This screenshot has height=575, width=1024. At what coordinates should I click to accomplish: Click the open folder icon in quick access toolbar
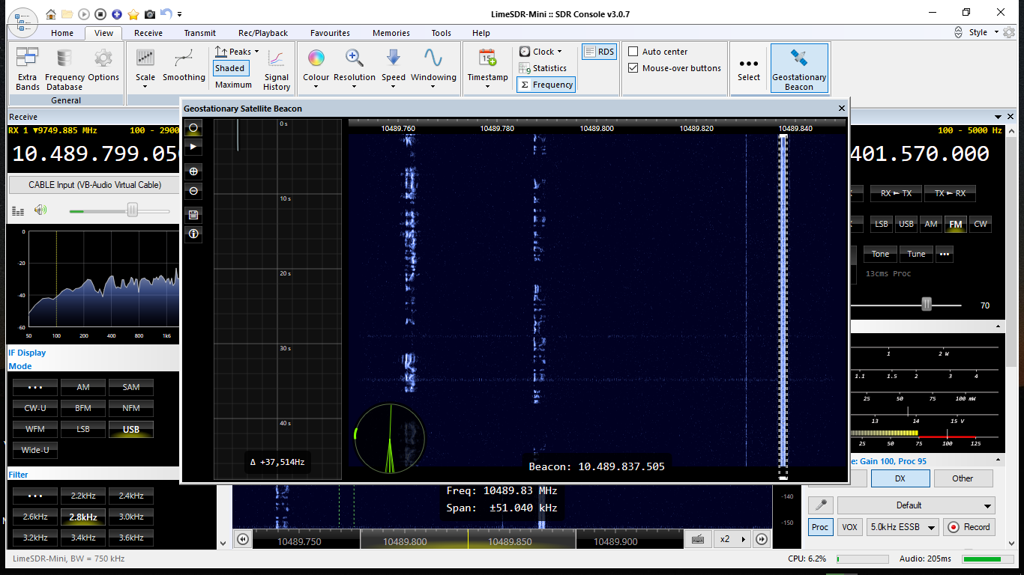click(67, 14)
